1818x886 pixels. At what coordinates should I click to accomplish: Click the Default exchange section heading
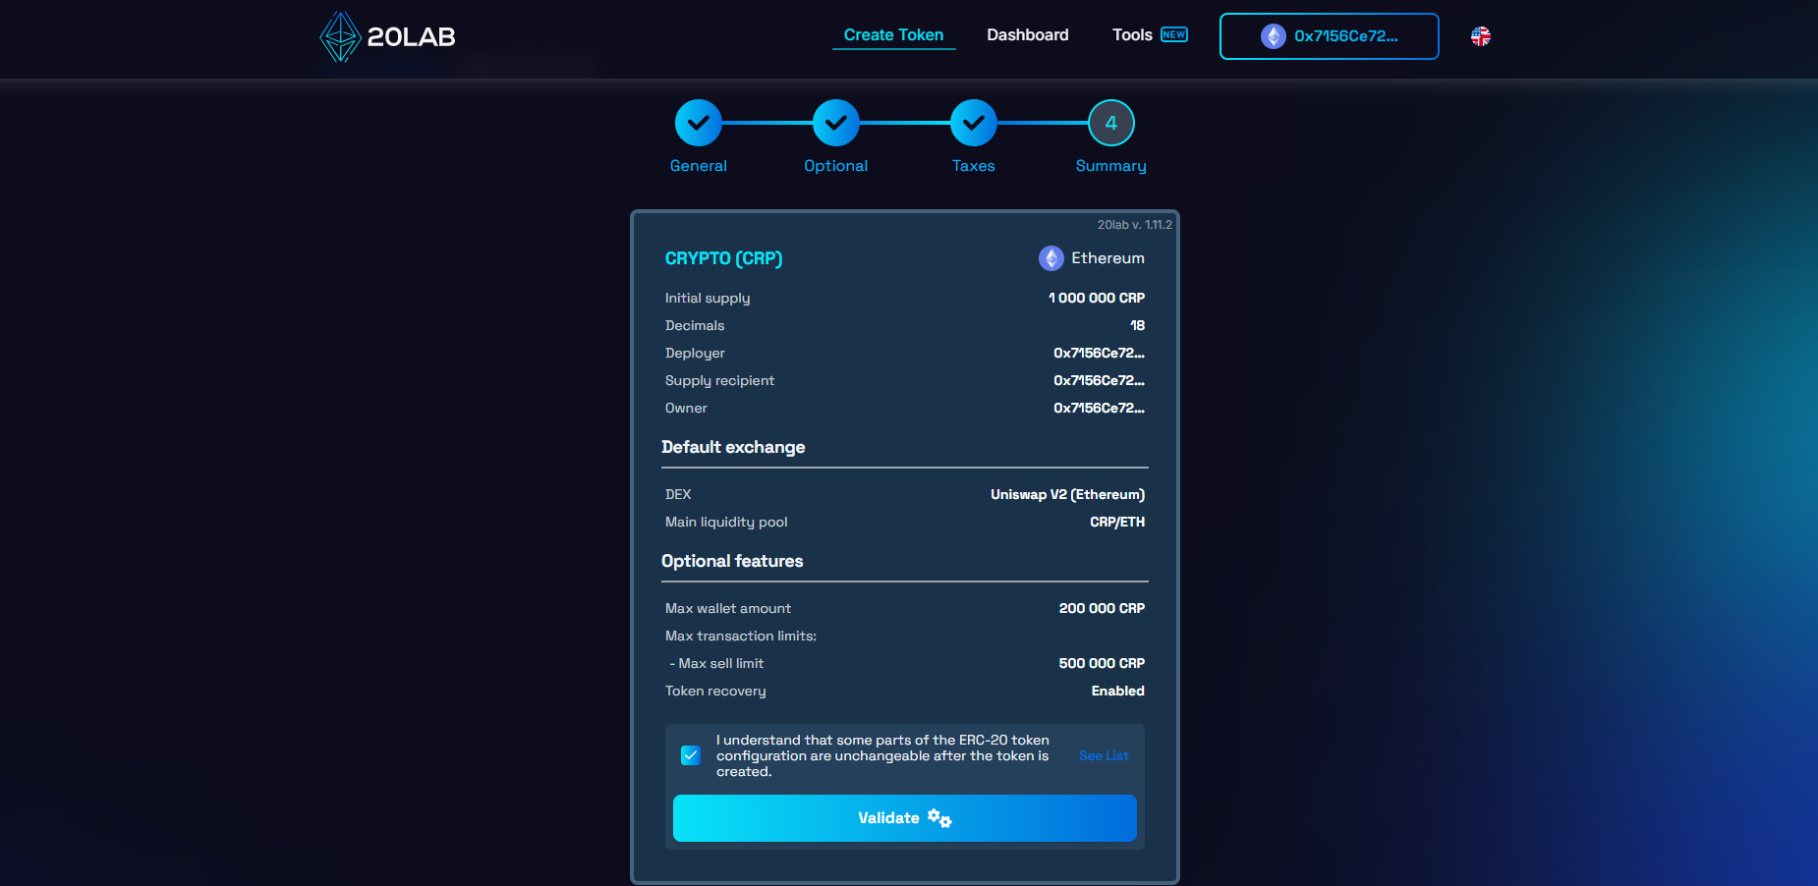click(733, 447)
